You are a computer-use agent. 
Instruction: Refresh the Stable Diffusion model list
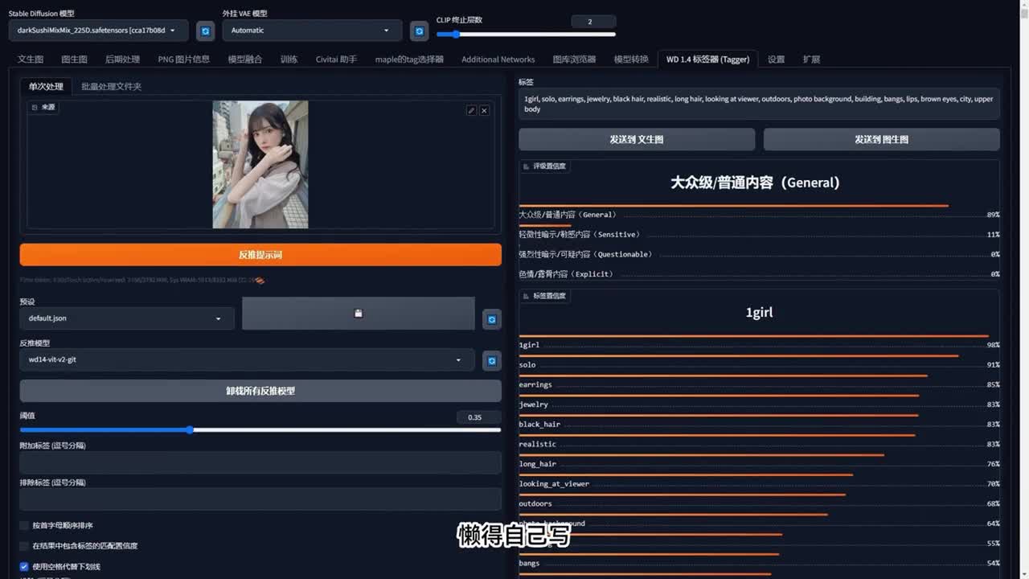[206, 31]
